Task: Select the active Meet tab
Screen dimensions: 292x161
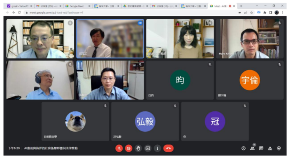Action: (x=222, y=6)
